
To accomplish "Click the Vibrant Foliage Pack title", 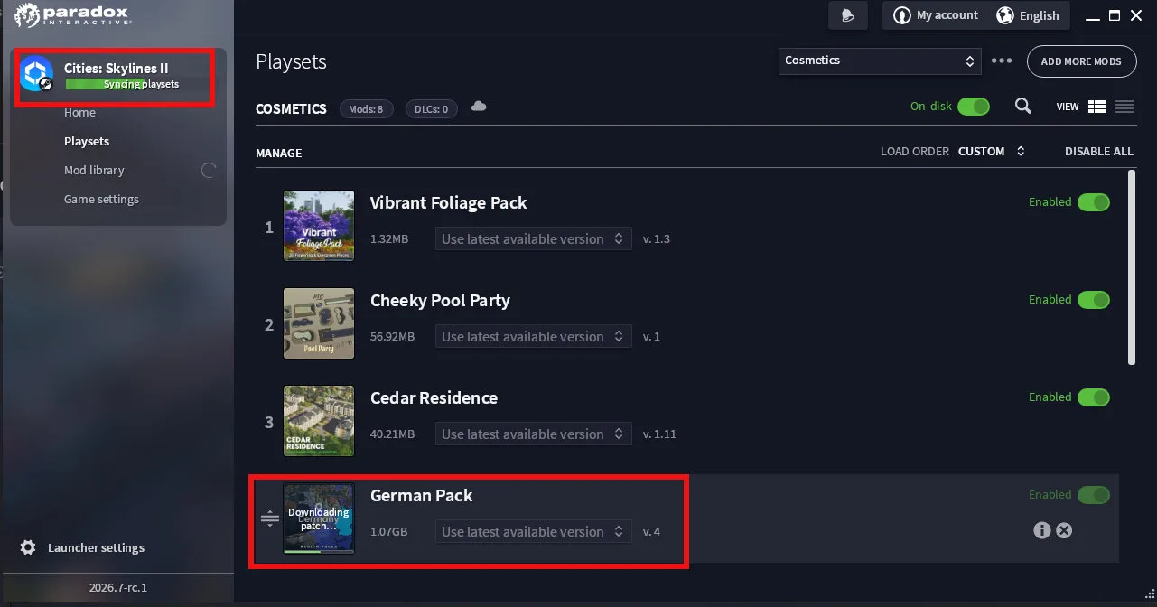I will pyautogui.click(x=448, y=203).
